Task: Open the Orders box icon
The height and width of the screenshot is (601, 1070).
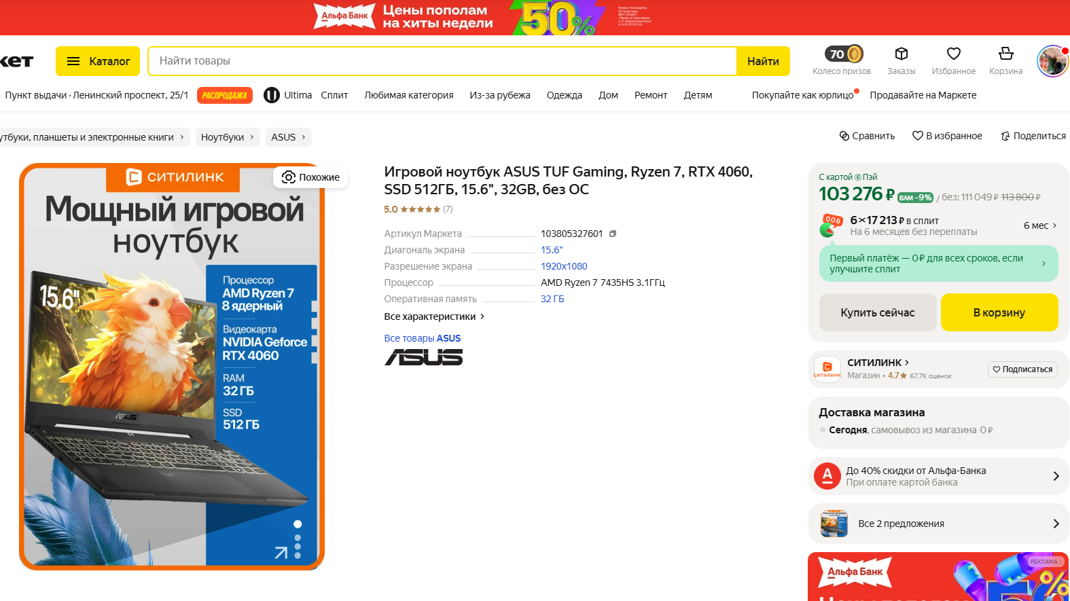Action: point(901,54)
